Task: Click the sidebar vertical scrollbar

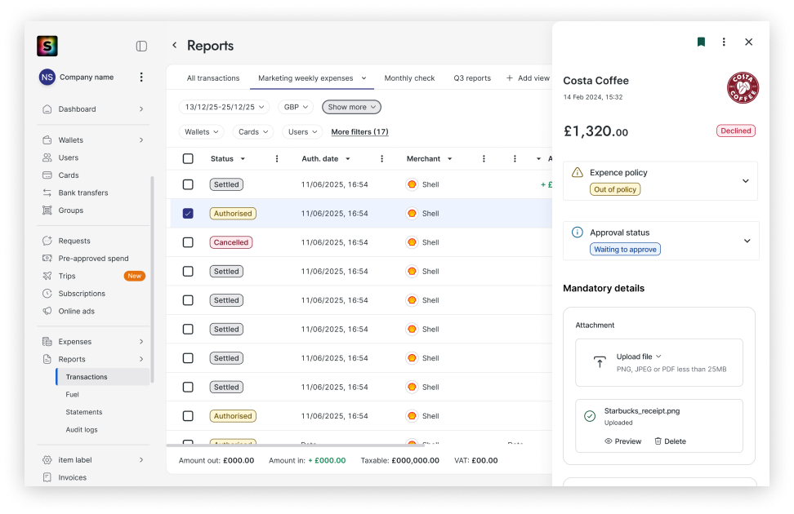Action: click(152, 279)
